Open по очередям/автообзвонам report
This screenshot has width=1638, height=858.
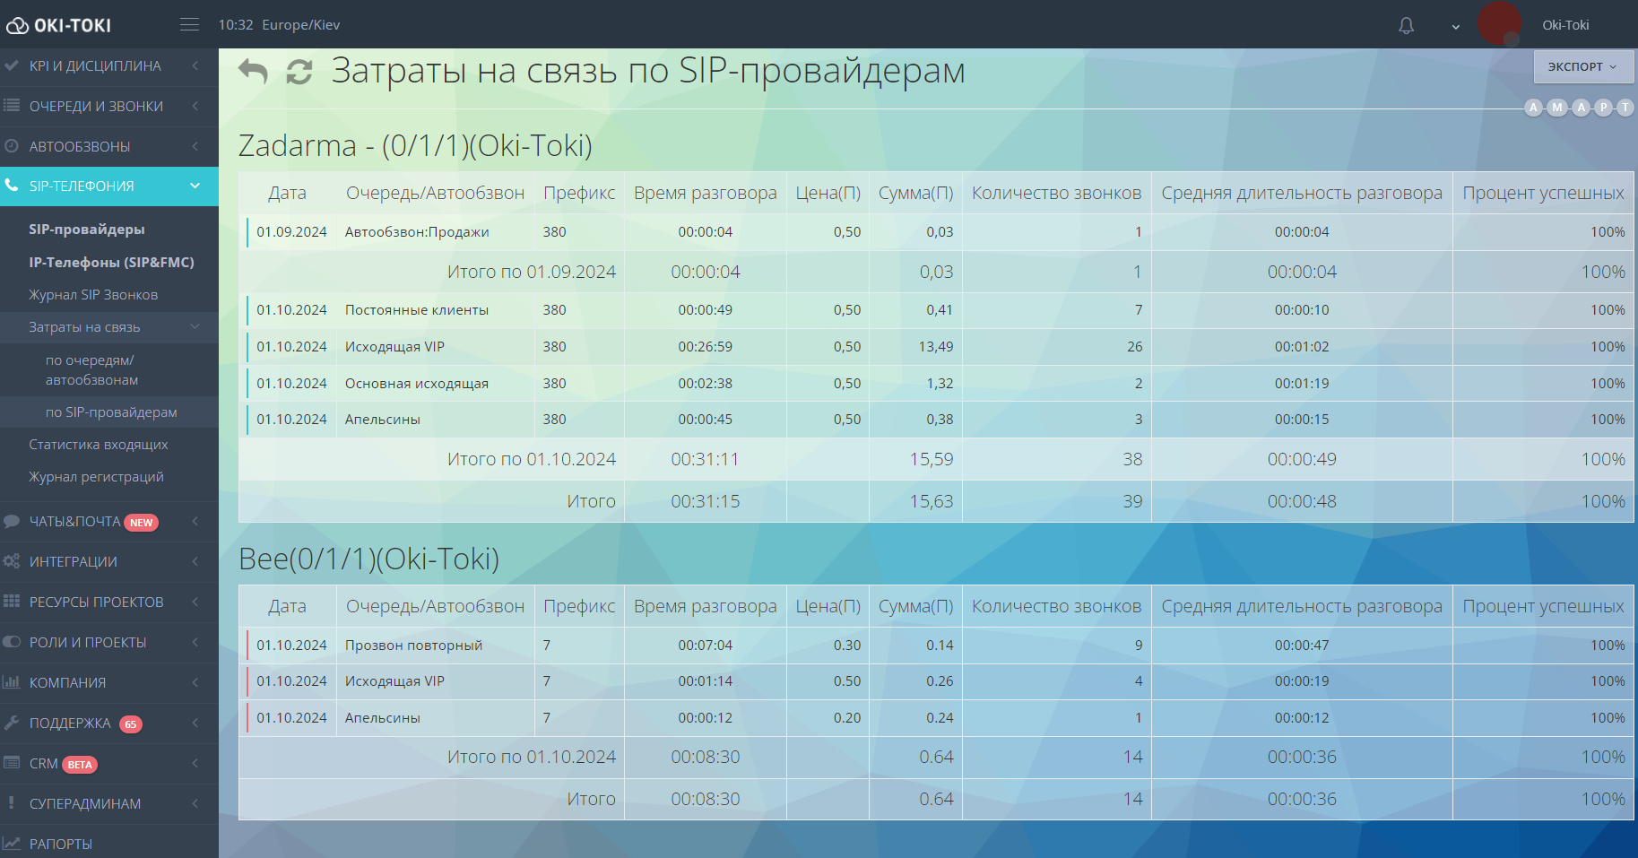[91, 370]
